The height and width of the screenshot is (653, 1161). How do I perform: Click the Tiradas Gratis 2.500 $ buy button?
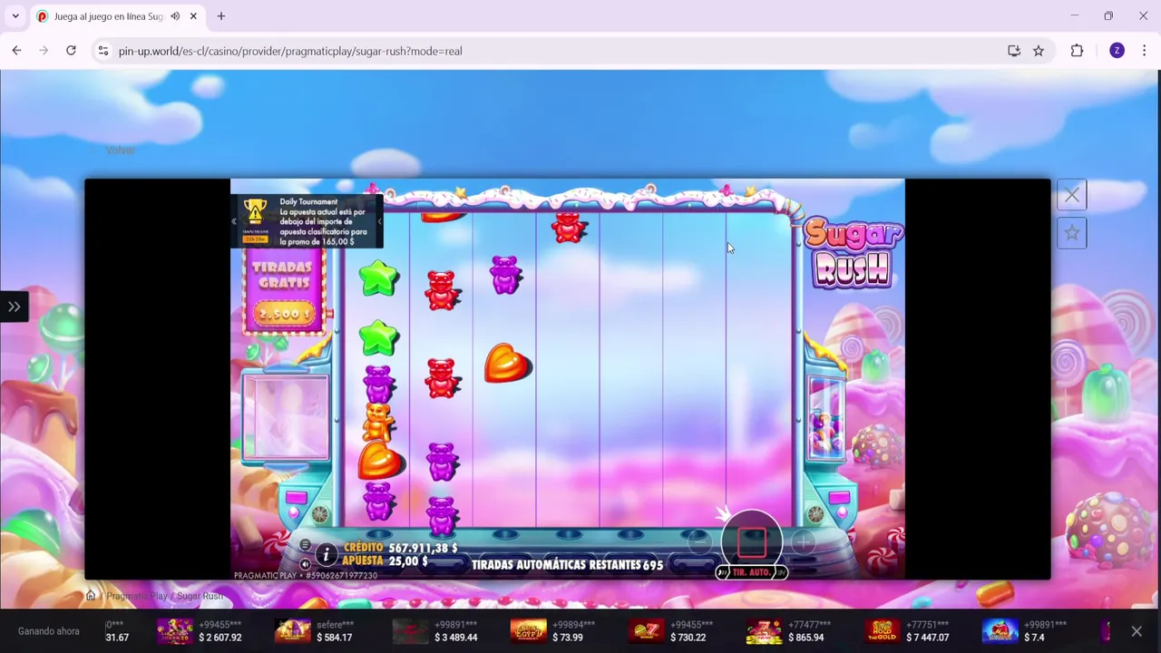285,292
